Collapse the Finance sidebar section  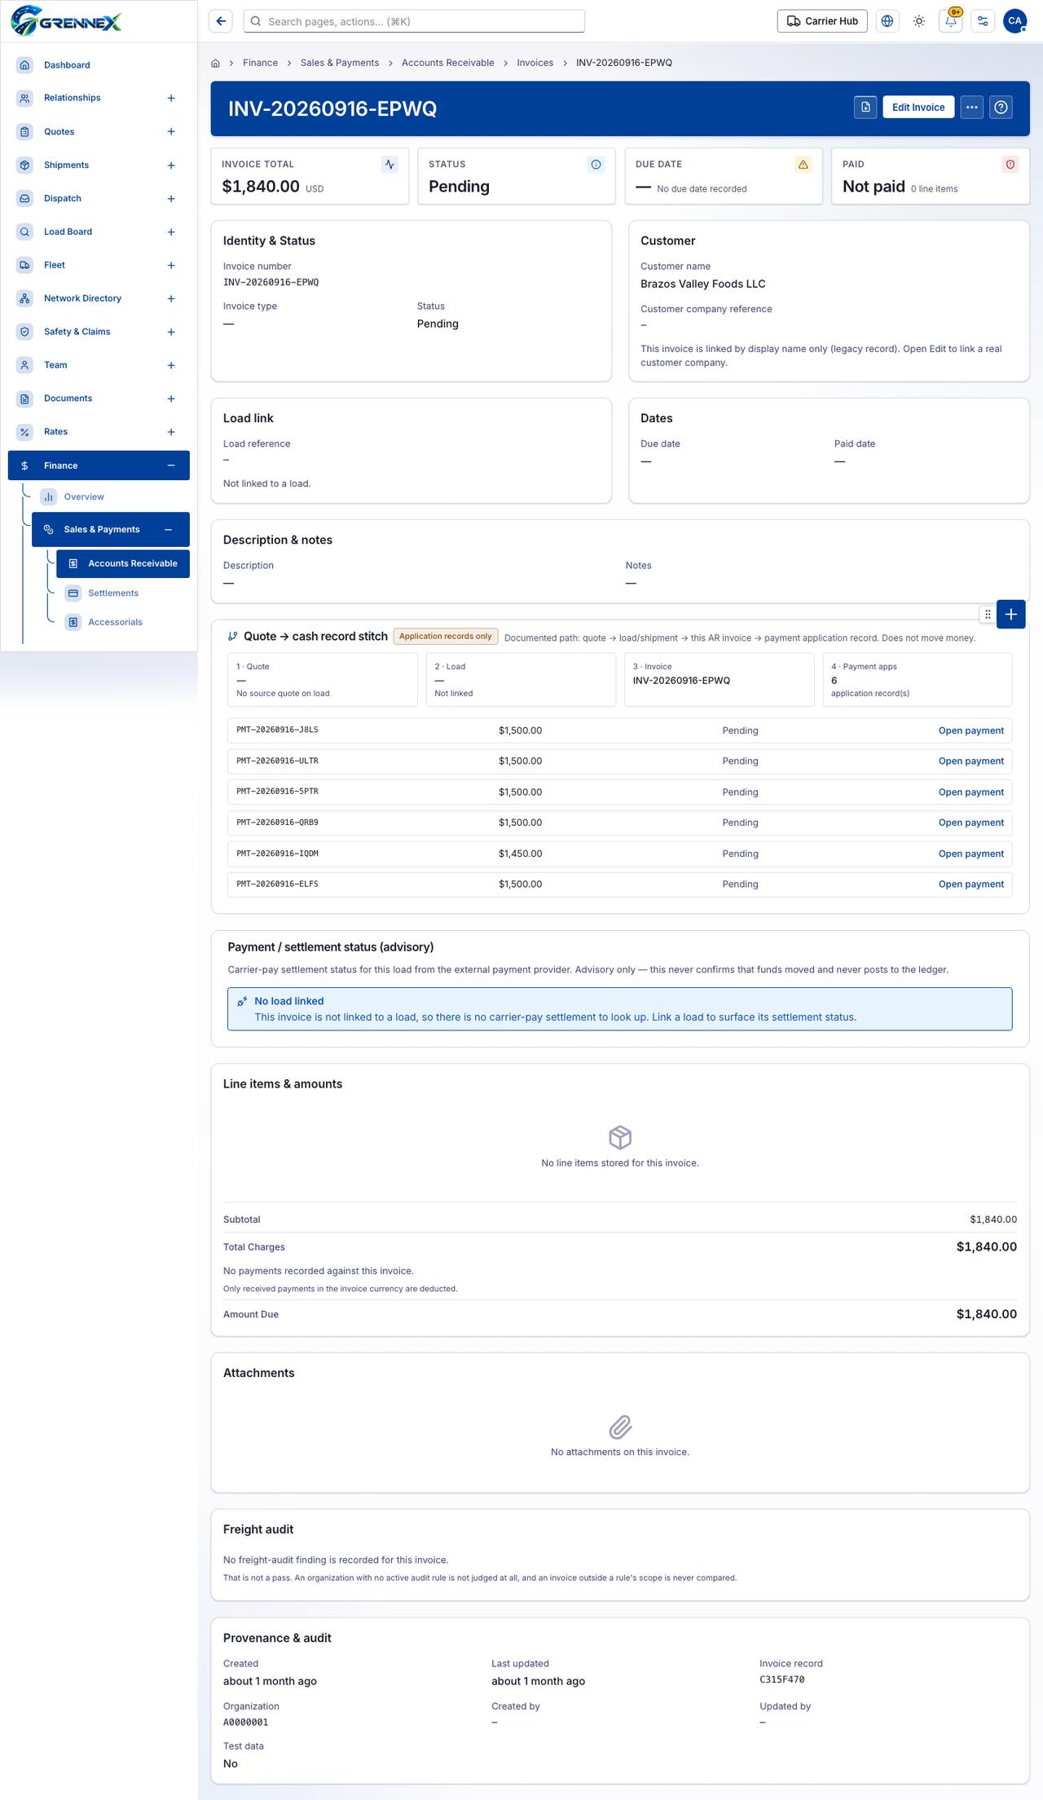(171, 465)
